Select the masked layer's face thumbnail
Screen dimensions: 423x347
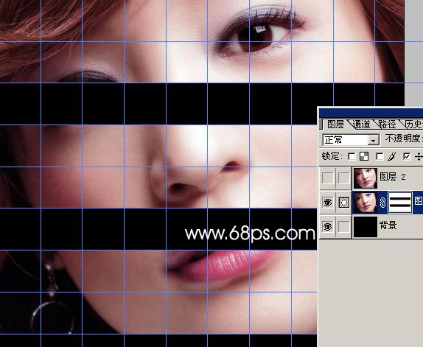[366, 203]
